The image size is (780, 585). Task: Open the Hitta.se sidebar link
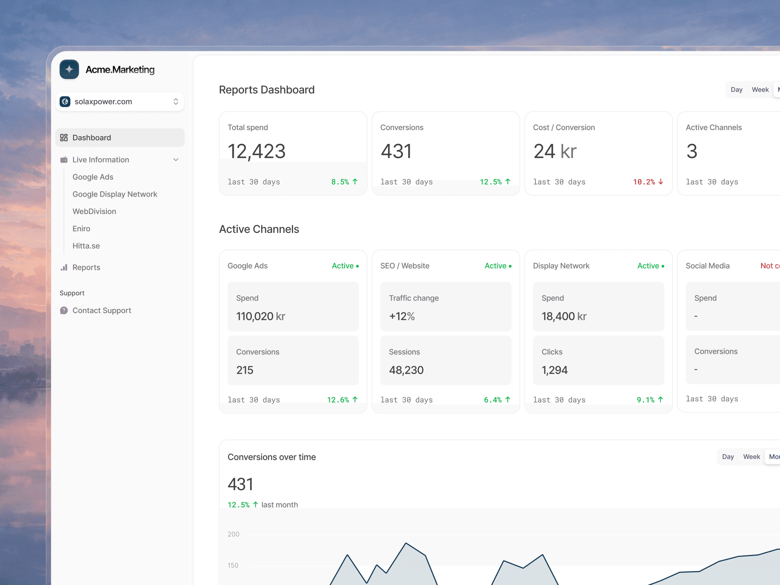pos(86,246)
